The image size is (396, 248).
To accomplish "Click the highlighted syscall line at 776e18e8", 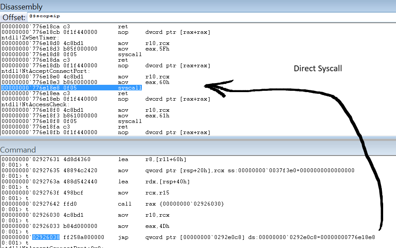I will pos(72,87).
